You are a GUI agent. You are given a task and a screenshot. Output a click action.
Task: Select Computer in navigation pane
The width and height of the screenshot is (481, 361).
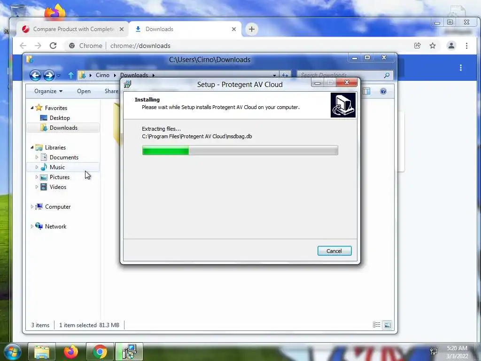tap(58, 207)
